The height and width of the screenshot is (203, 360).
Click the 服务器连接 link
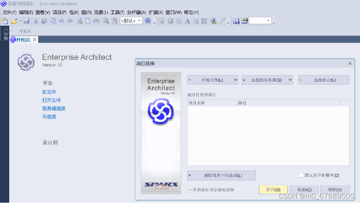tap(54, 108)
